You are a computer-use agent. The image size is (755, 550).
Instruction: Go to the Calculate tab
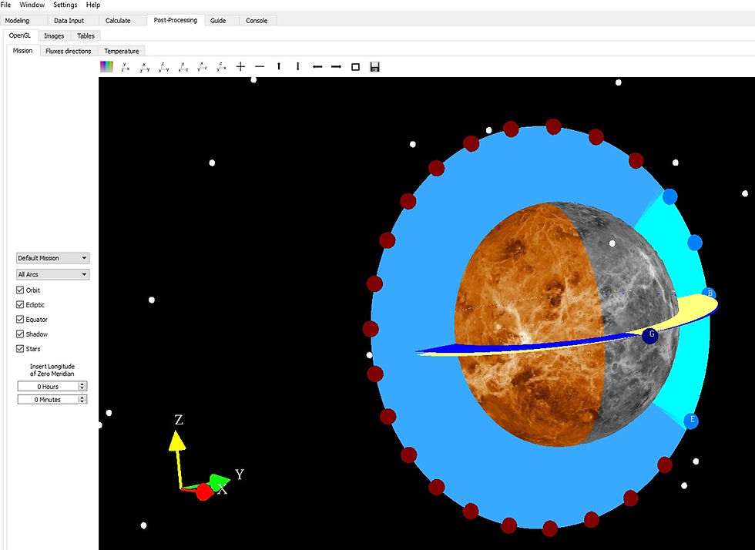pyautogui.click(x=118, y=21)
